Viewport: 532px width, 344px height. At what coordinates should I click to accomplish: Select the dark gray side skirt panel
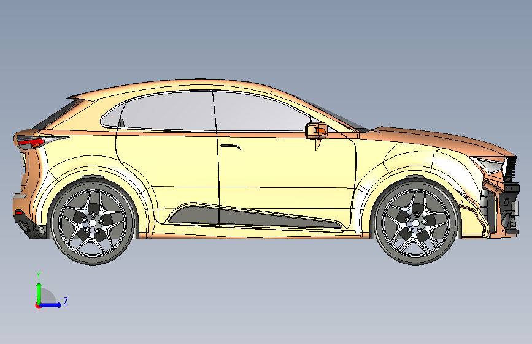point(255,217)
